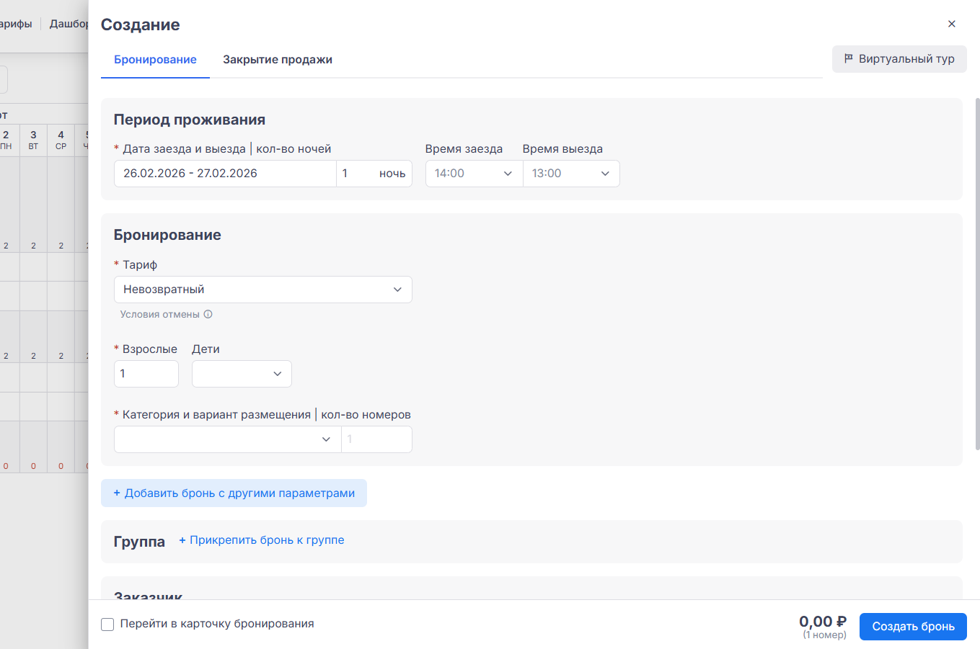Close the Создание panel with X
This screenshot has height=649, width=980.
point(951,24)
